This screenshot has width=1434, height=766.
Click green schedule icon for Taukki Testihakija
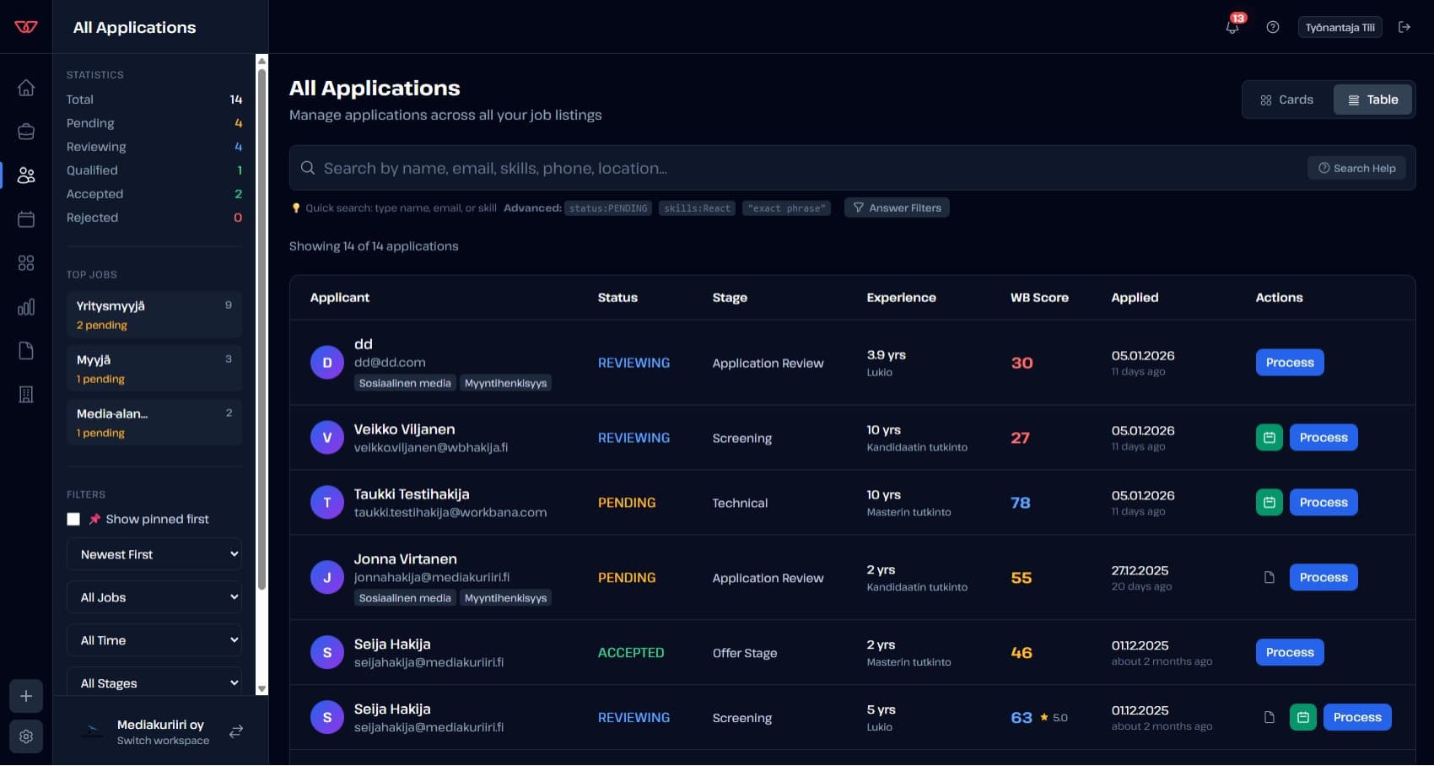pyautogui.click(x=1269, y=503)
